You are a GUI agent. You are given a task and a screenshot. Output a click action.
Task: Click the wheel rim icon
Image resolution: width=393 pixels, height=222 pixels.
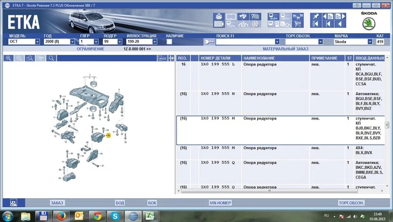(x=255, y=24)
